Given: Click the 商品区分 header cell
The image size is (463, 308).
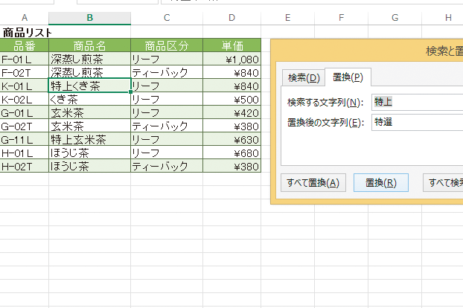Looking at the screenshot, I should [166, 45].
